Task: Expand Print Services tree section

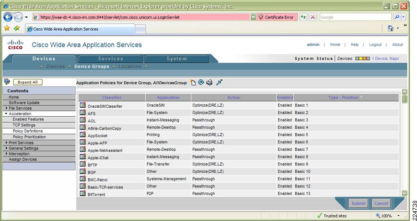Action: tap(6, 143)
